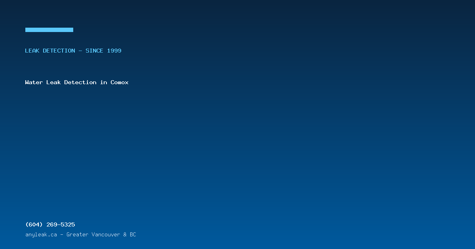Click the word Comox in the heading
This screenshot has height=249, width=475.
pyautogui.click(x=120, y=82)
